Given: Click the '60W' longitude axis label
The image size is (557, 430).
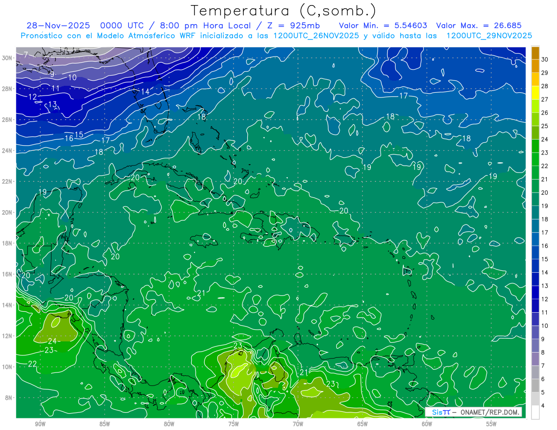Looking at the screenshot, I should pyautogui.click(x=427, y=424).
